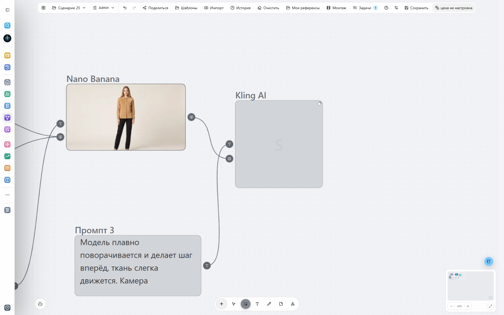The image size is (504, 315).
Task: Open the history clock icon in sidebar
Action: click(7, 67)
